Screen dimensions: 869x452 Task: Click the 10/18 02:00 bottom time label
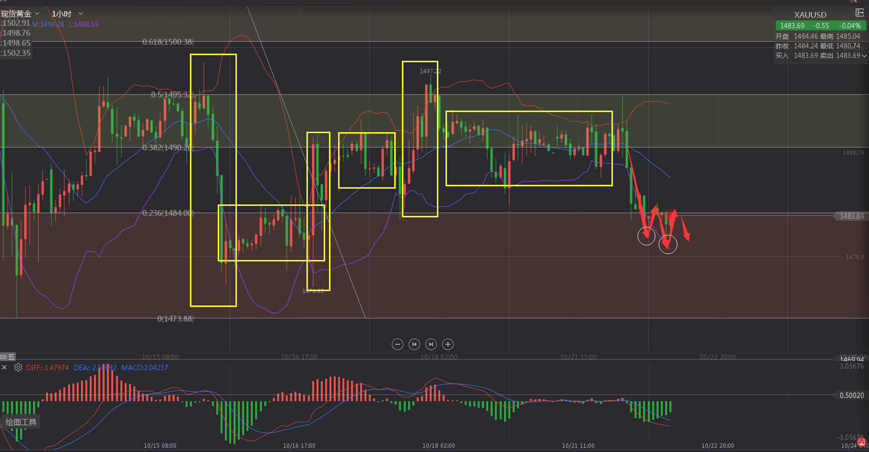click(x=439, y=446)
